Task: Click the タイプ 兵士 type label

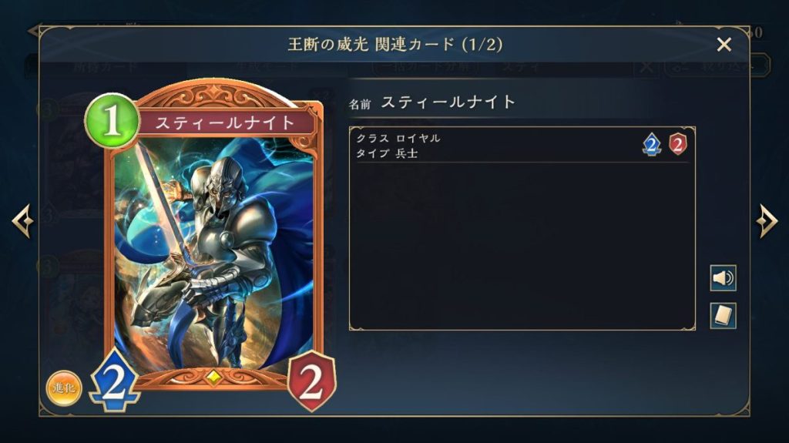Action: point(387,153)
